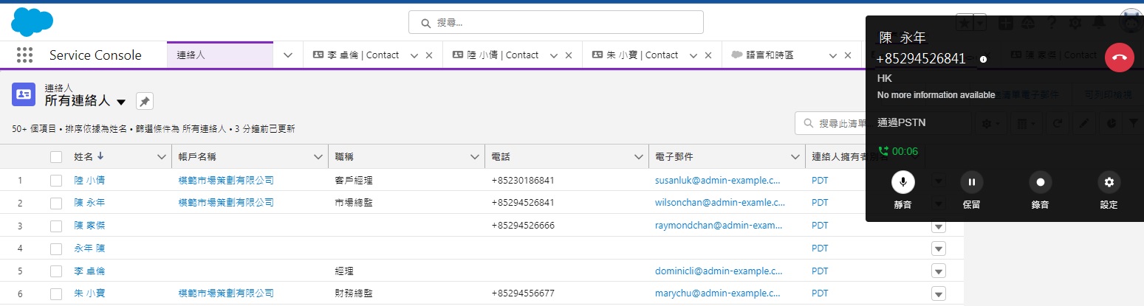Viewport: 1144px width, 306px height.
Task: Select checkbox for row 陳 永年
Action: [x=56, y=203]
